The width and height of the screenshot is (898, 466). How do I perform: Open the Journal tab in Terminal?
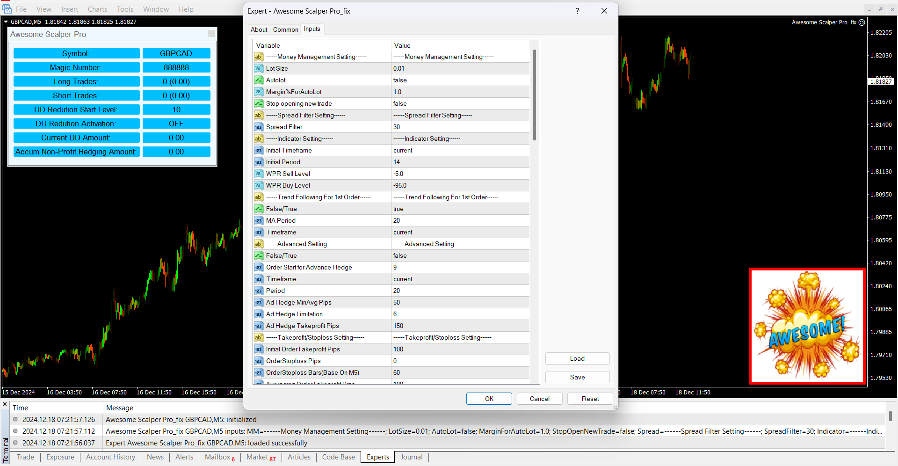click(x=411, y=457)
